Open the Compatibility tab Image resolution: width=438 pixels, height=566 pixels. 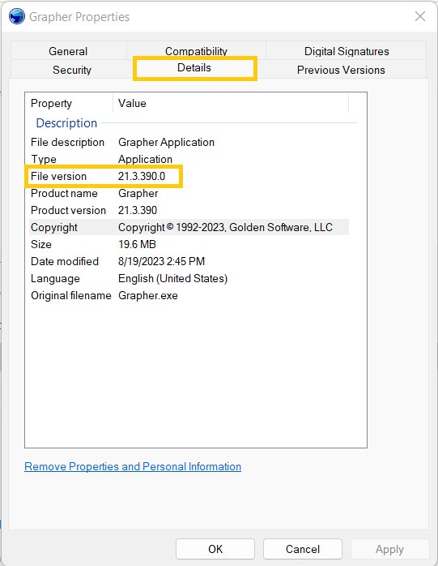pyautogui.click(x=196, y=50)
